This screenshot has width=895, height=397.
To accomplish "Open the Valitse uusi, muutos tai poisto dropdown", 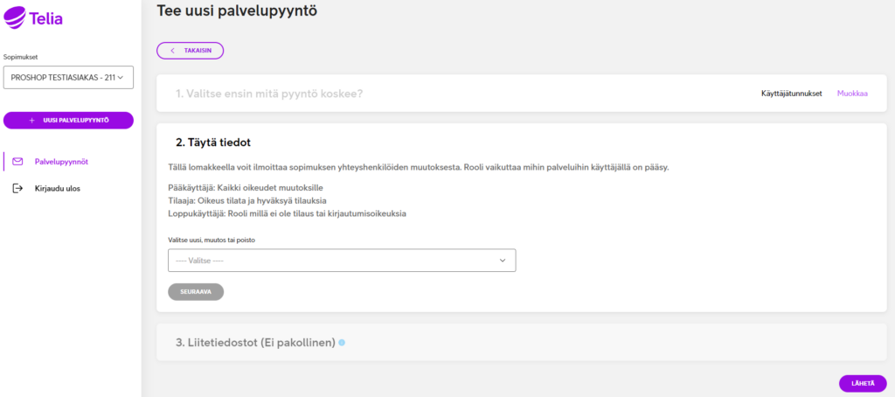I will click(342, 261).
